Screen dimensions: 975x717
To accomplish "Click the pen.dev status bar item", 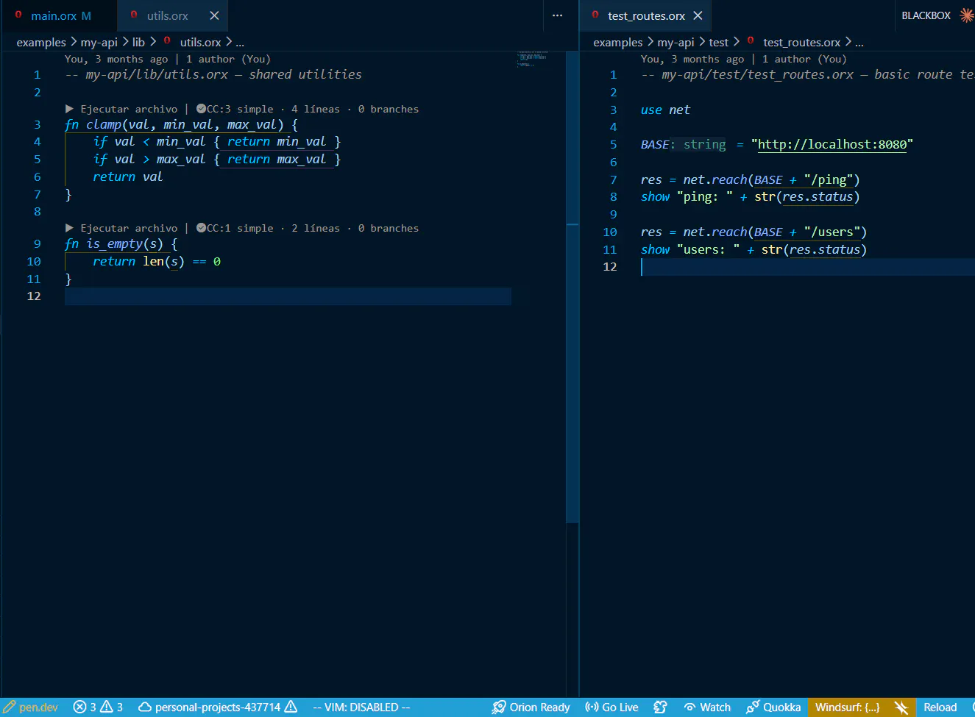I will pyautogui.click(x=30, y=707).
